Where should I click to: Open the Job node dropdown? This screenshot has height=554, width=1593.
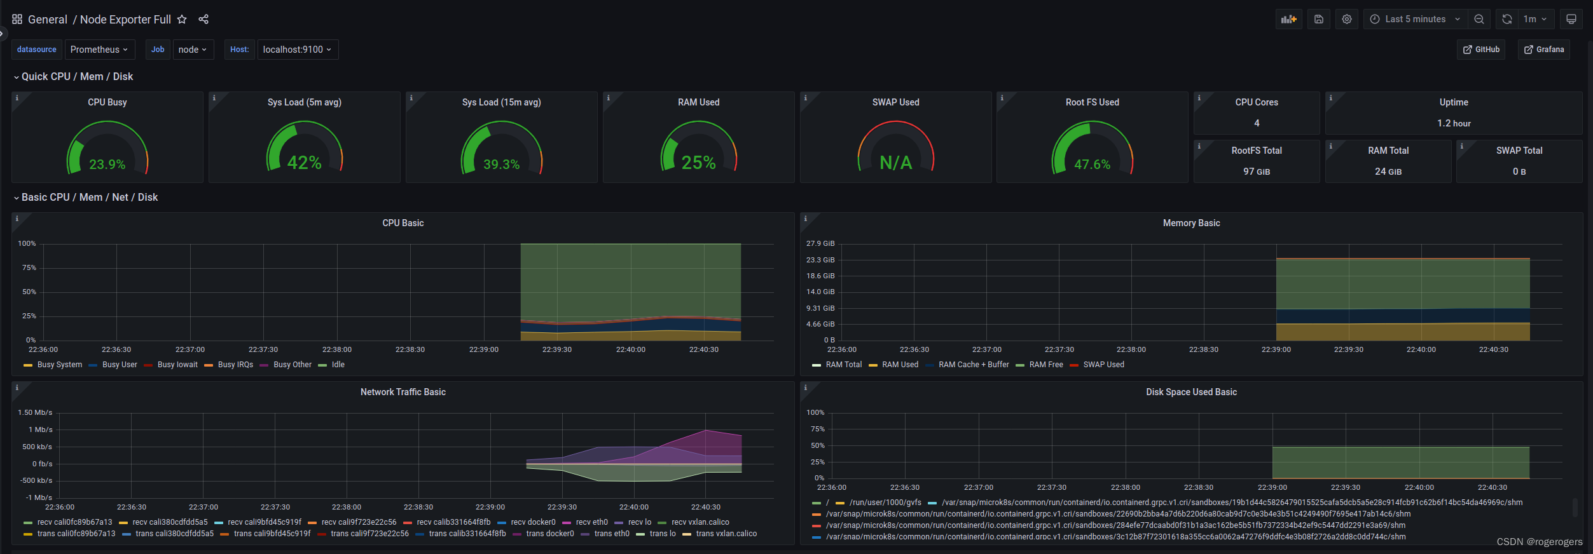[193, 50]
